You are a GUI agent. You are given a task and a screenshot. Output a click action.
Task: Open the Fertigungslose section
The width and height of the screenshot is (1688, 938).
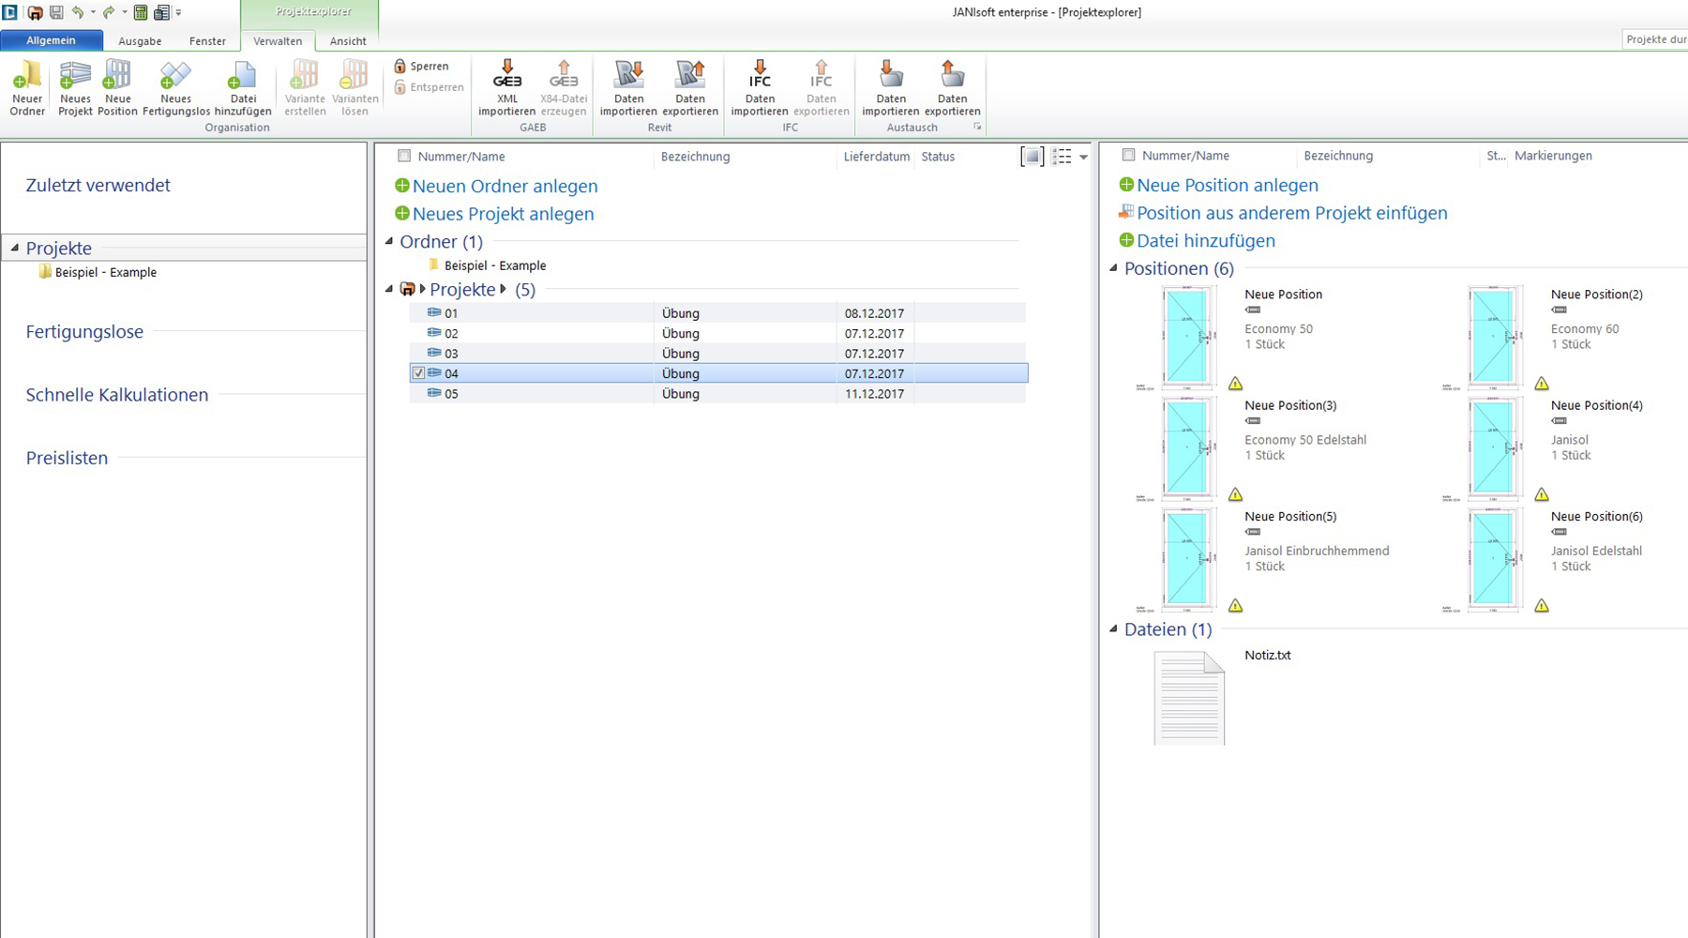click(x=84, y=331)
